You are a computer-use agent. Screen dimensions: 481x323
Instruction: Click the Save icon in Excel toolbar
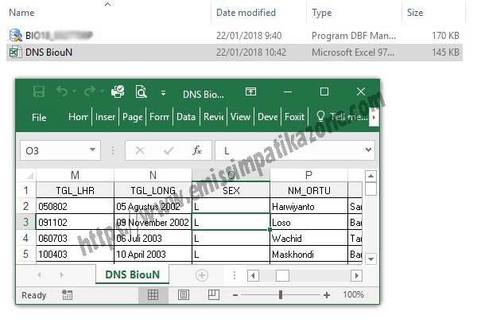(39, 91)
